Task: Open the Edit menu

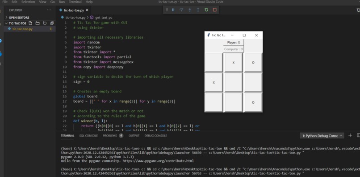Action: (x=14, y=2)
